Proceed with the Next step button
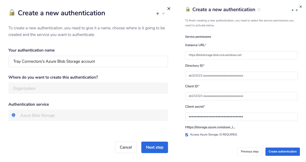This screenshot has width=306, height=162. [154, 147]
